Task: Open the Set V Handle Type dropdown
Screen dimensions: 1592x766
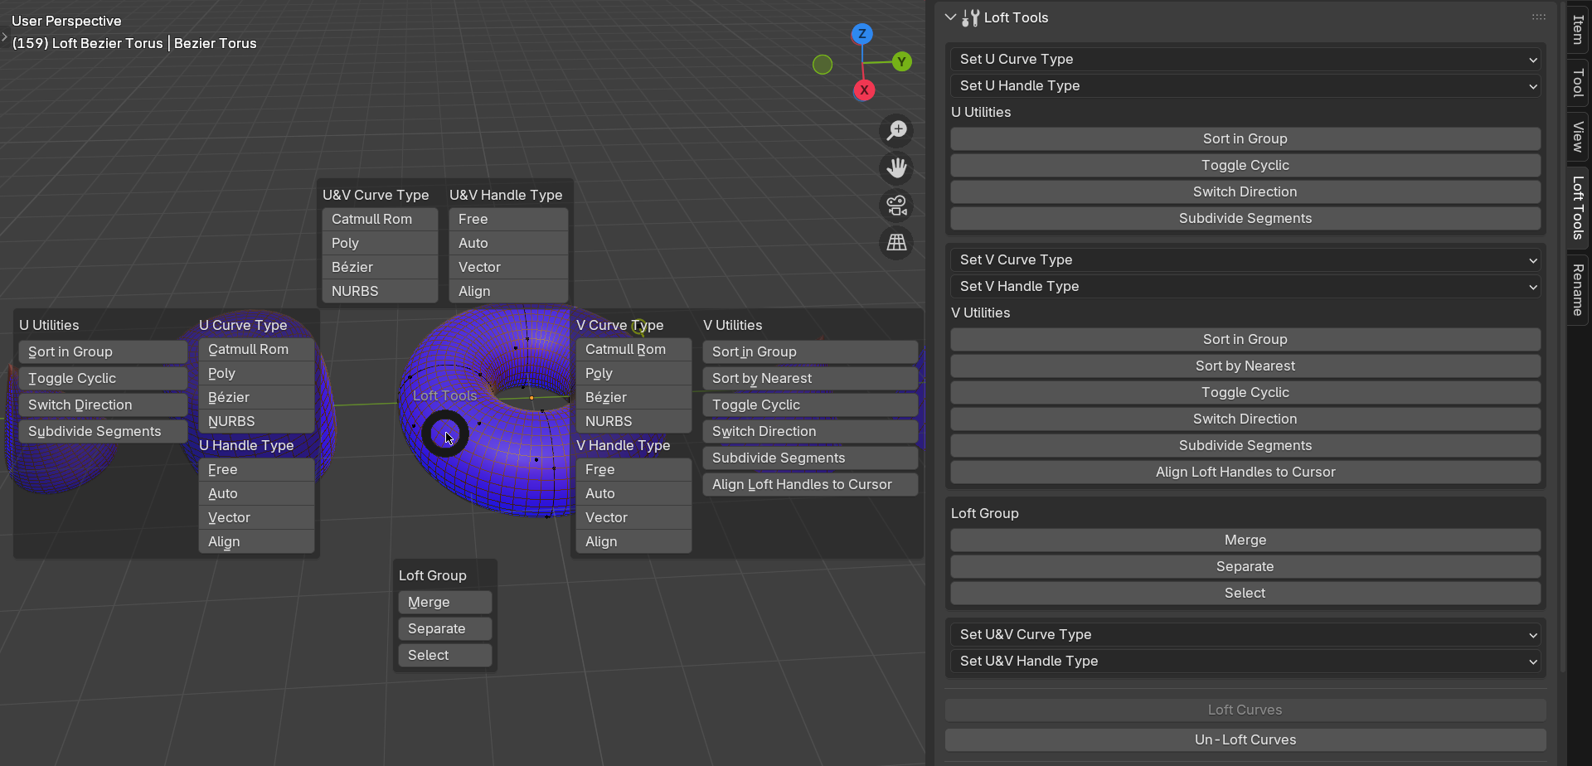Action: click(1245, 286)
